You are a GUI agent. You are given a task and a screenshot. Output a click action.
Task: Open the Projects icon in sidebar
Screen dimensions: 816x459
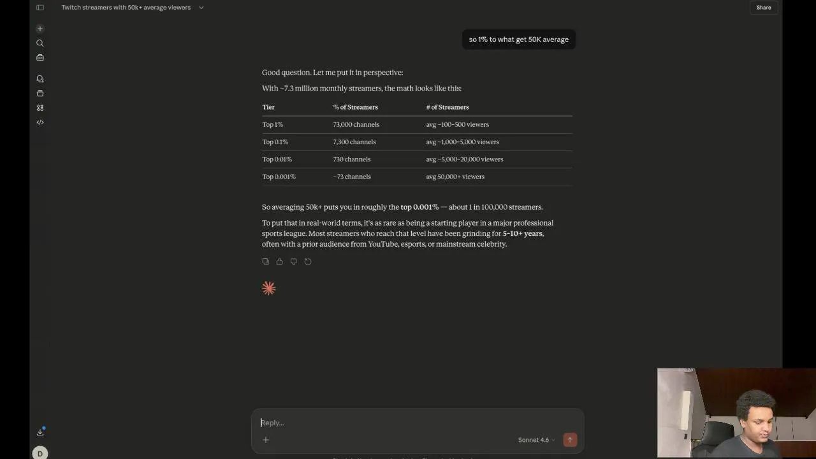40,93
